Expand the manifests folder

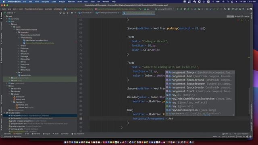tap(7, 19)
